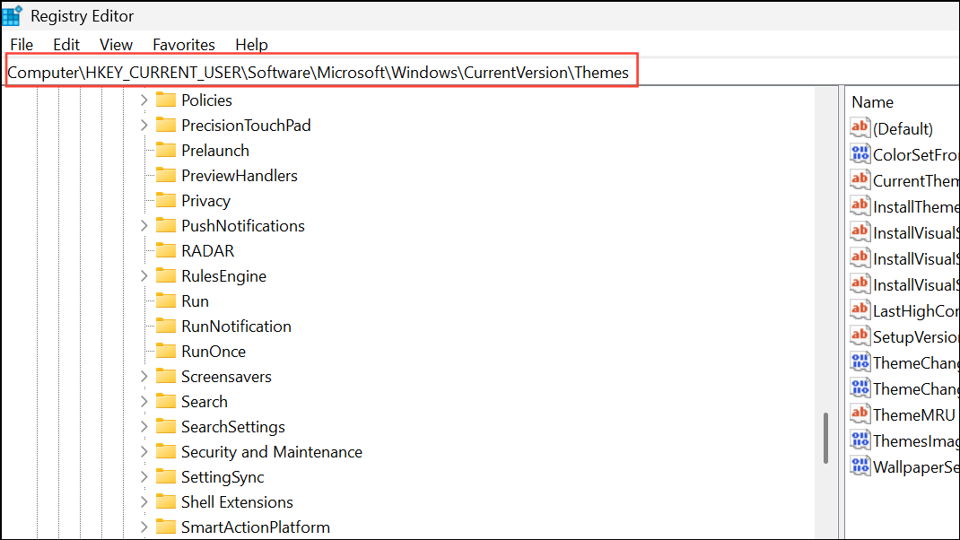Click the ThemeMRU string value icon
This screenshot has height=540, width=960.
(860, 414)
